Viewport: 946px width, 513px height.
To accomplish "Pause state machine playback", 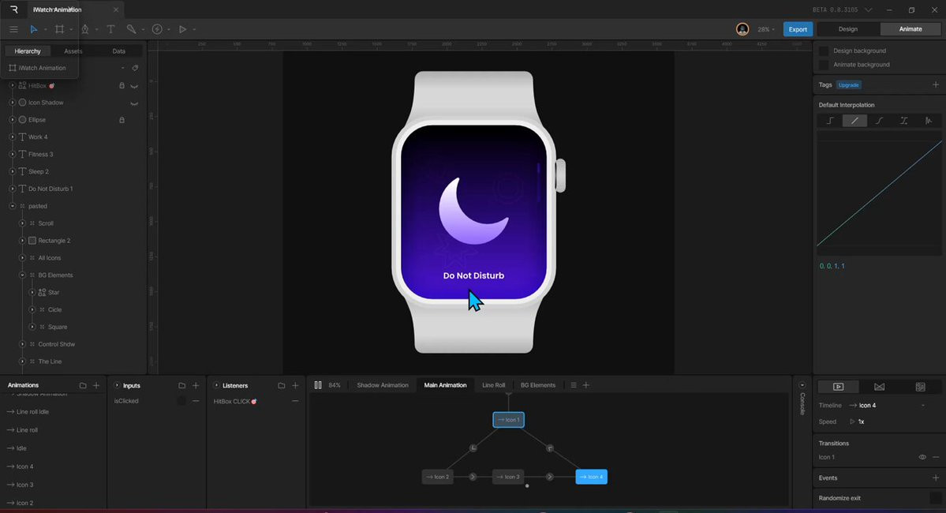I will (318, 385).
